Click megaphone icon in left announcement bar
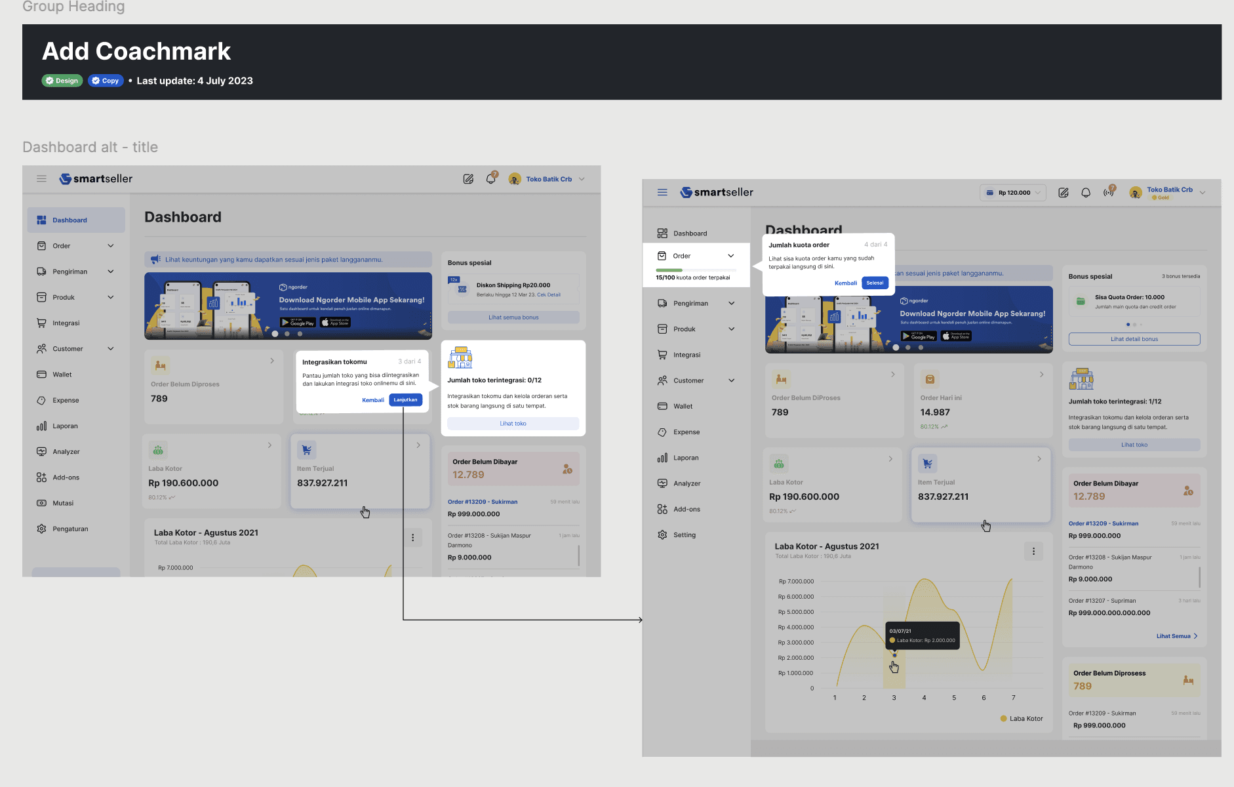This screenshot has width=1234, height=787. pos(155,259)
